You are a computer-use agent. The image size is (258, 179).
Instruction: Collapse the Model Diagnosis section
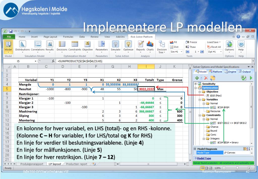pos(195,149)
